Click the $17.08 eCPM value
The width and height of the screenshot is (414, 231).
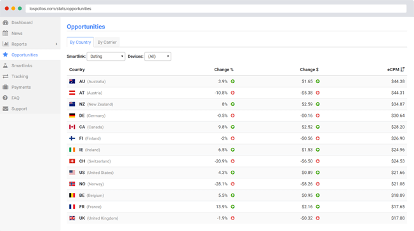398,218
